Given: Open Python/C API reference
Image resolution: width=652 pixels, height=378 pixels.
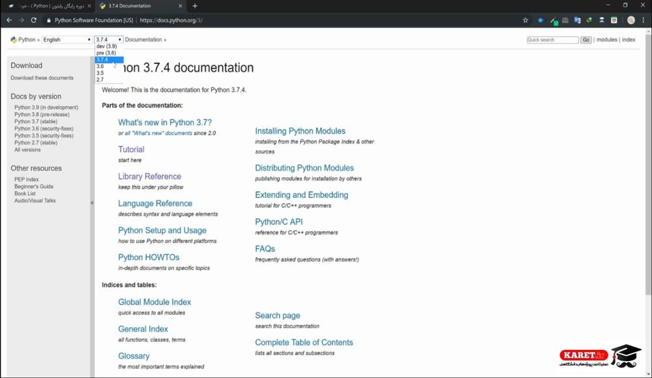Looking at the screenshot, I should point(278,222).
